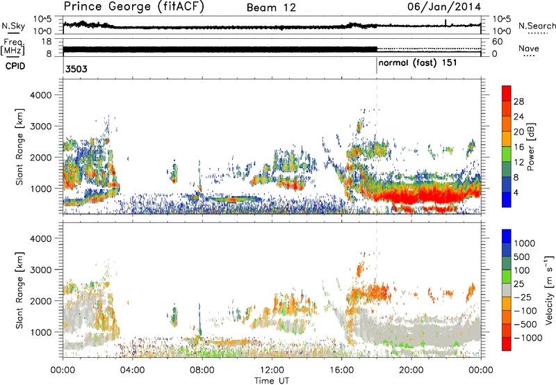This screenshot has width=556, height=385.
Task: Click the '28' label on Power colorbar
Action: click(518, 101)
